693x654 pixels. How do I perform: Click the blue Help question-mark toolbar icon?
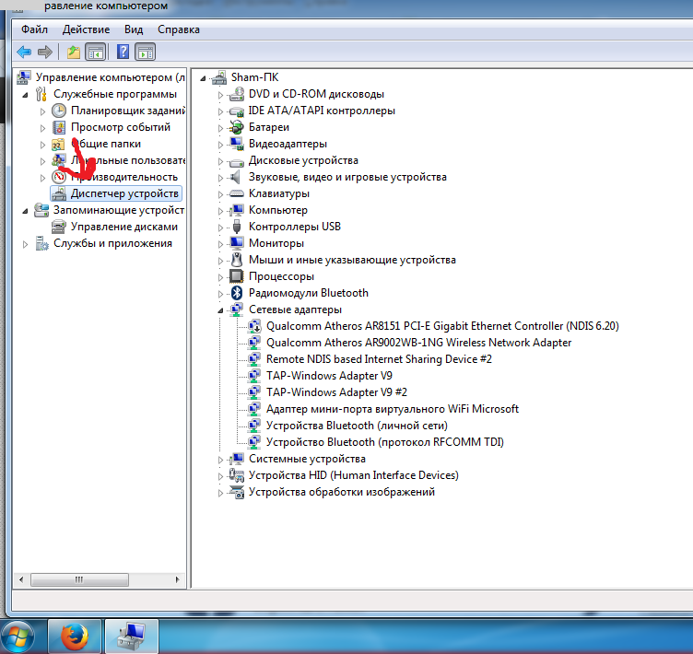(122, 52)
